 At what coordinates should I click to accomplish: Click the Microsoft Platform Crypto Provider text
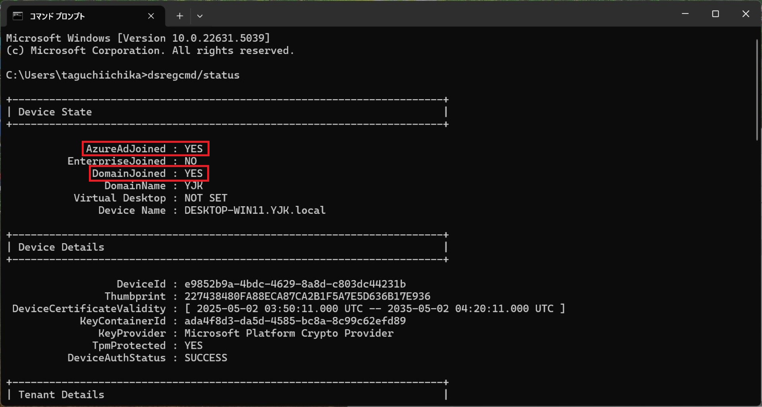(289, 333)
